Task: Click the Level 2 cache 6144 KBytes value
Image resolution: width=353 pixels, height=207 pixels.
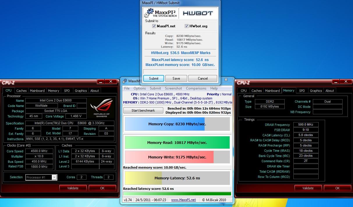Action: click(x=85, y=162)
